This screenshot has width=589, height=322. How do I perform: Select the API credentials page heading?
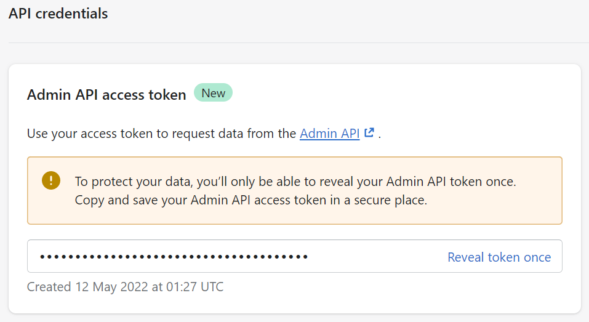tap(58, 14)
